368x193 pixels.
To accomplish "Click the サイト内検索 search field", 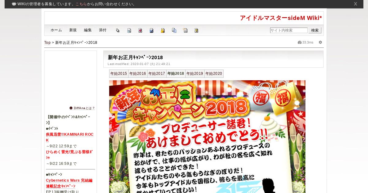I will click(289, 30).
